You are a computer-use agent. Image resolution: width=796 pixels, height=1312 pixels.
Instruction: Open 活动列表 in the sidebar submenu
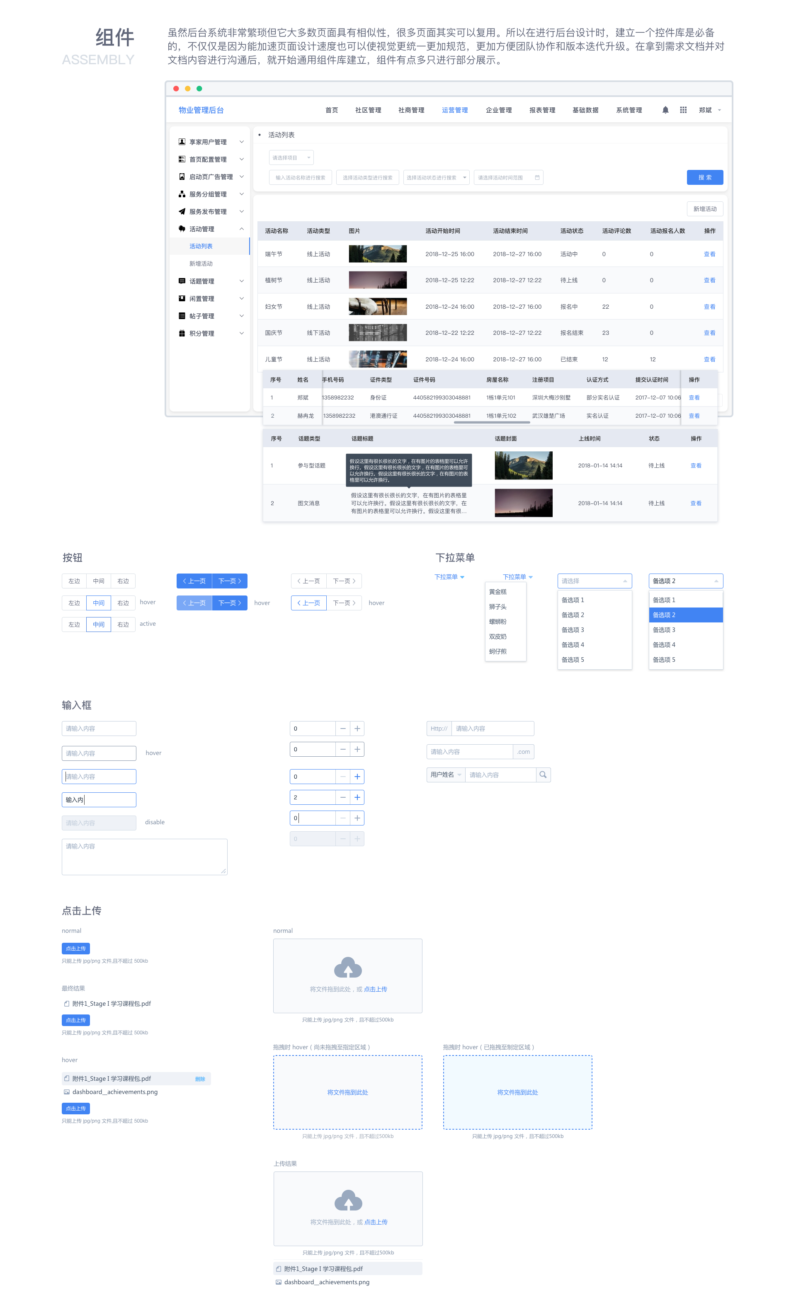pyautogui.click(x=209, y=246)
